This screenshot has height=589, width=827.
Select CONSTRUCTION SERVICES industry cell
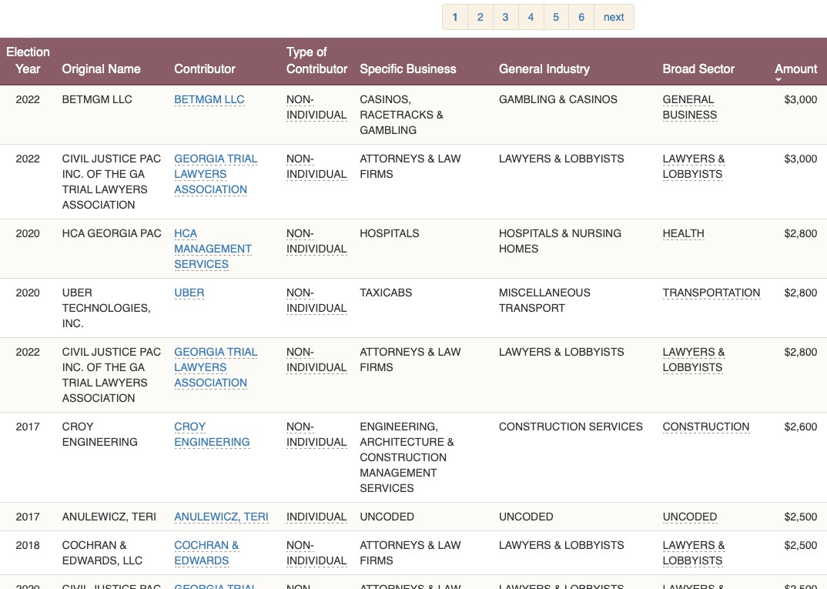coord(571,427)
